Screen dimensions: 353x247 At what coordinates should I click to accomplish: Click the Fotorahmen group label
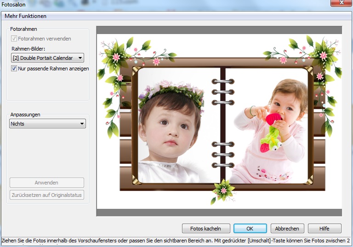coord(23,29)
